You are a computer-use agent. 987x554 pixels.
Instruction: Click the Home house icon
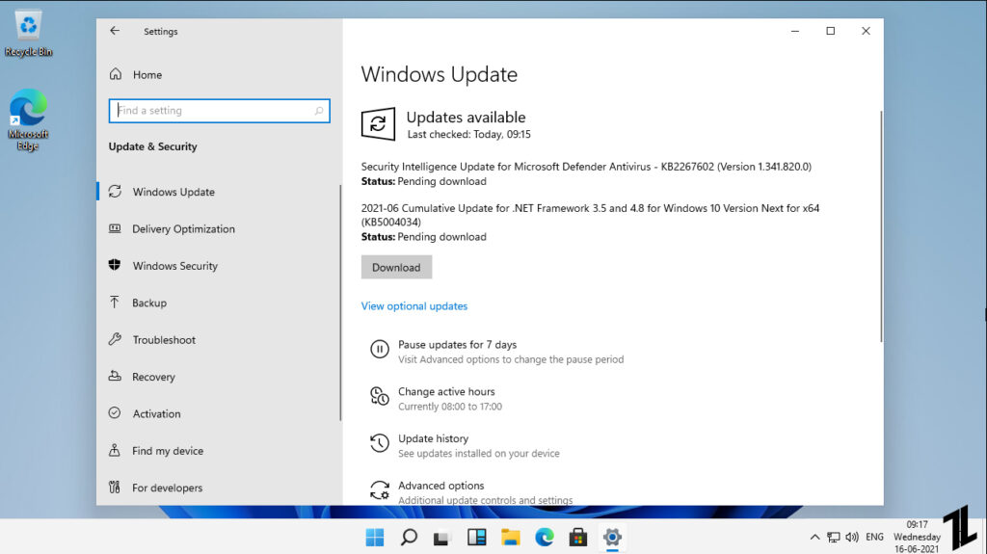(116, 74)
